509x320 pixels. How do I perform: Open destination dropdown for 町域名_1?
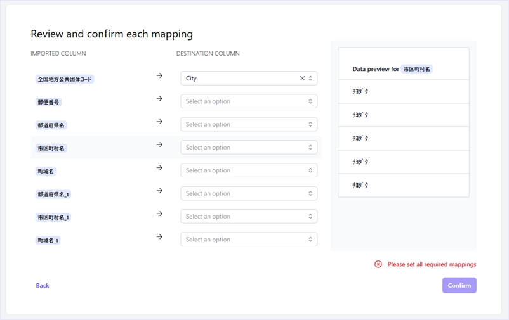point(248,240)
